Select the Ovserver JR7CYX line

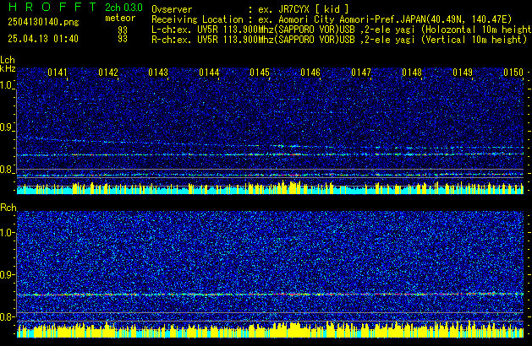pyautogui.click(x=250, y=9)
